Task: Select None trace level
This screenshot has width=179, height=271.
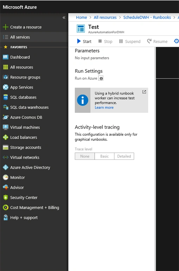Action: [x=85, y=156]
